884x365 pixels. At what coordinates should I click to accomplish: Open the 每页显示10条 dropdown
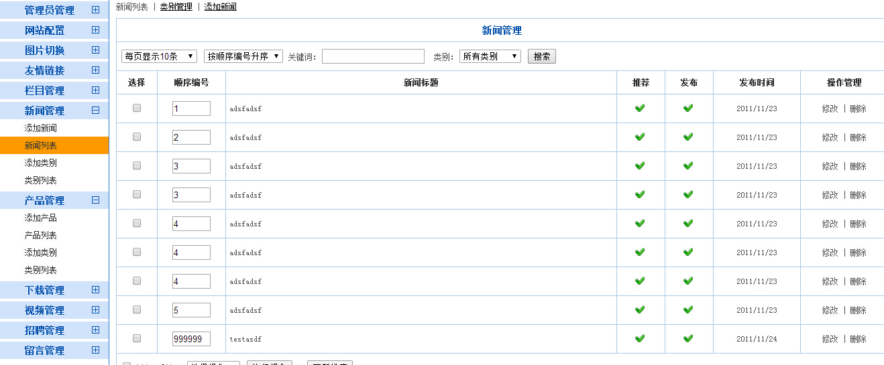159,57
